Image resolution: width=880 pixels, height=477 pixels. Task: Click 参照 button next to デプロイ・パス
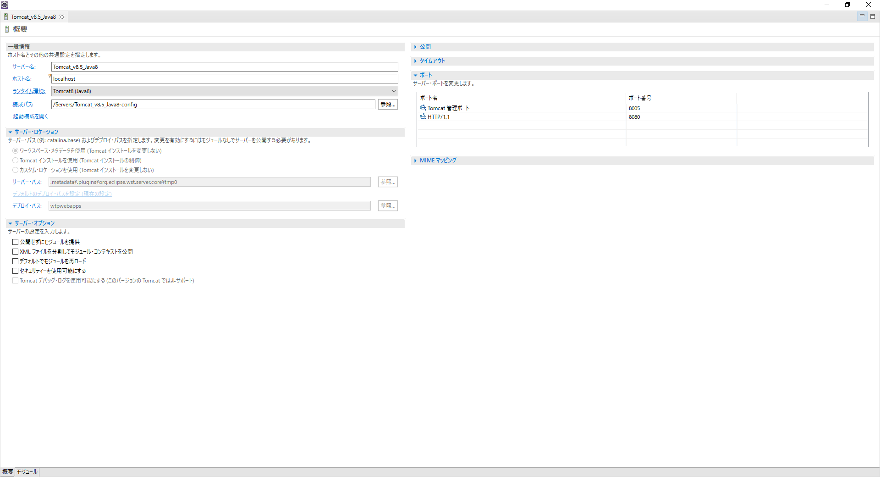[388, 206]
